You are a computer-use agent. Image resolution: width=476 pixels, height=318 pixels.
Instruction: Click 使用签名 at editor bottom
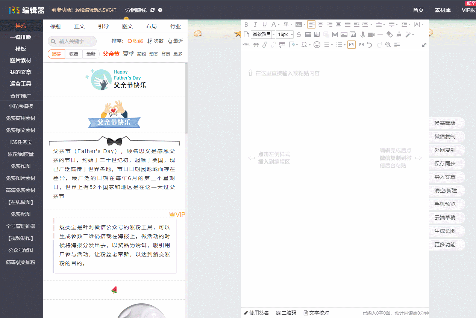pos(256,313)
